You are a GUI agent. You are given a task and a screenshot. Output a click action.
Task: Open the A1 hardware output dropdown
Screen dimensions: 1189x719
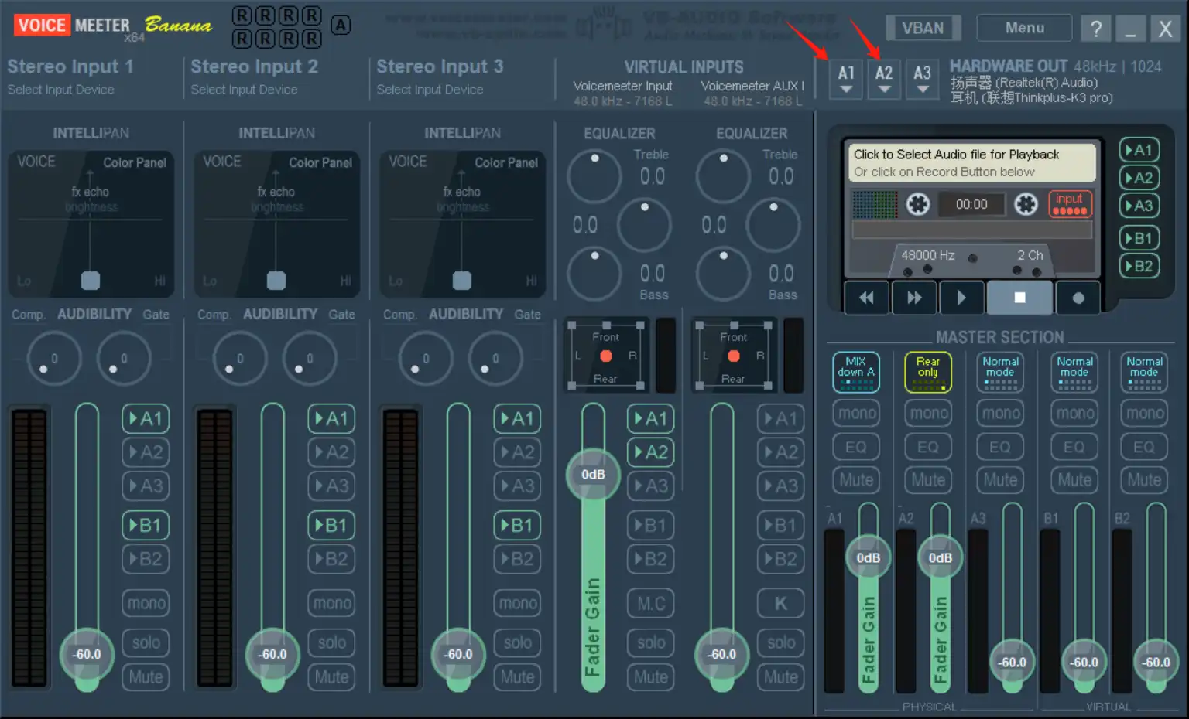pyautogui.click(x=846, y=79)
